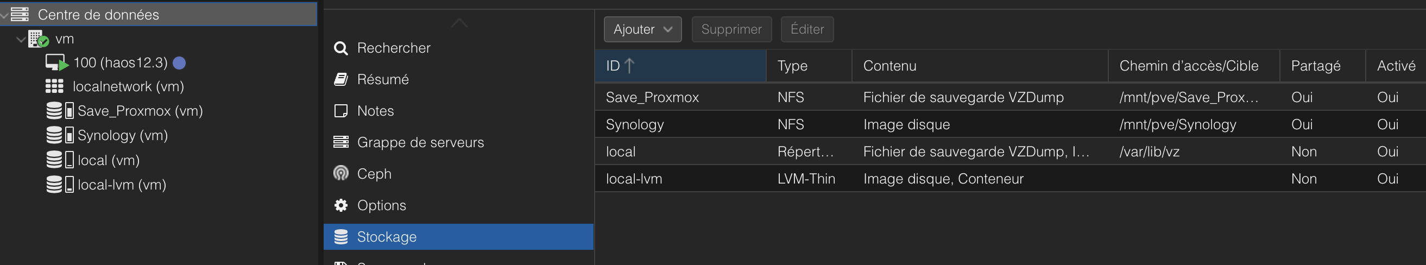Screen dimensions: 1426x265
Task: Click the Supprimer button
Action: point(731,29)
